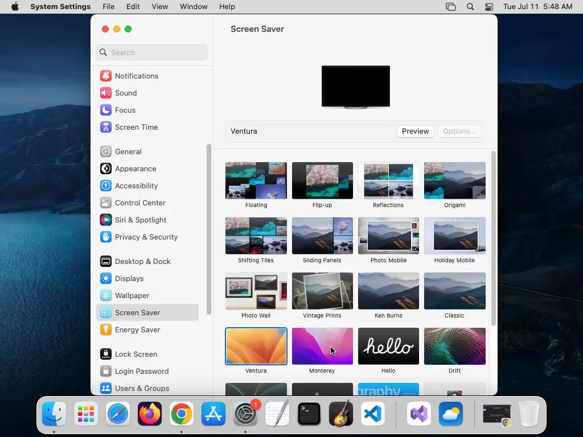This screenshot has width=583, height=437.
Task: Click the Options... button
Action: pyautogui.click(x=459, y=131)
